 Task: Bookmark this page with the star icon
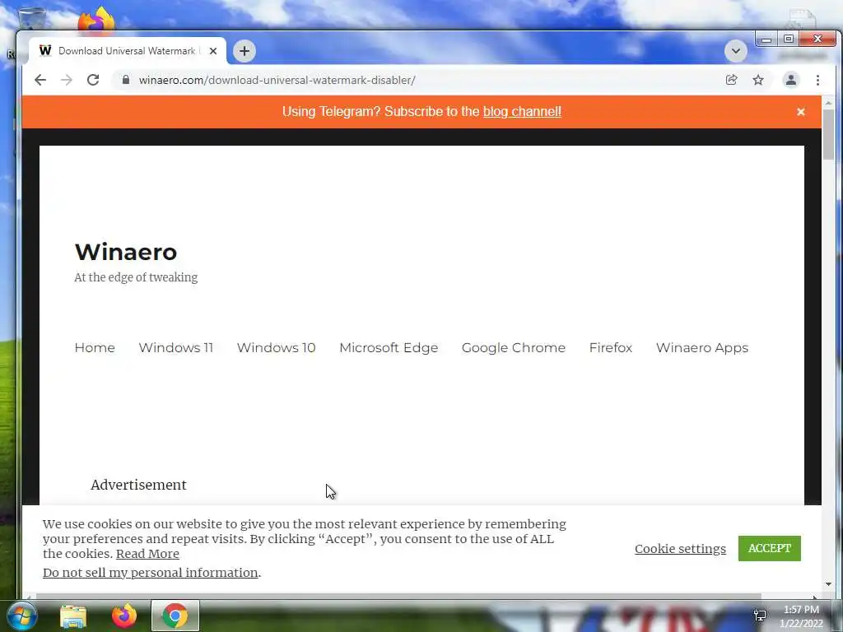point(758,80)
